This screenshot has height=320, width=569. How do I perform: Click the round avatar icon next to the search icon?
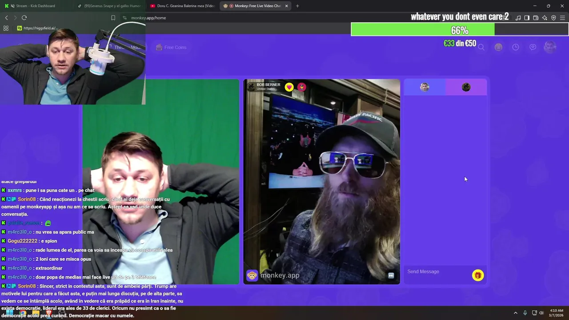[498, 47]
